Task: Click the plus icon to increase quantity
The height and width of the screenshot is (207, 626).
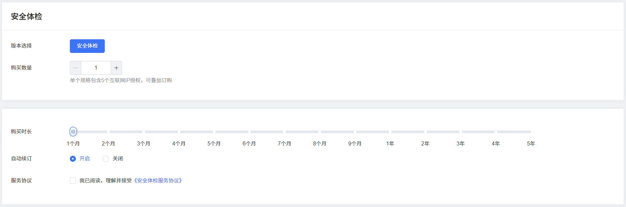Action: pyautogui.click(x=116, y=68)
